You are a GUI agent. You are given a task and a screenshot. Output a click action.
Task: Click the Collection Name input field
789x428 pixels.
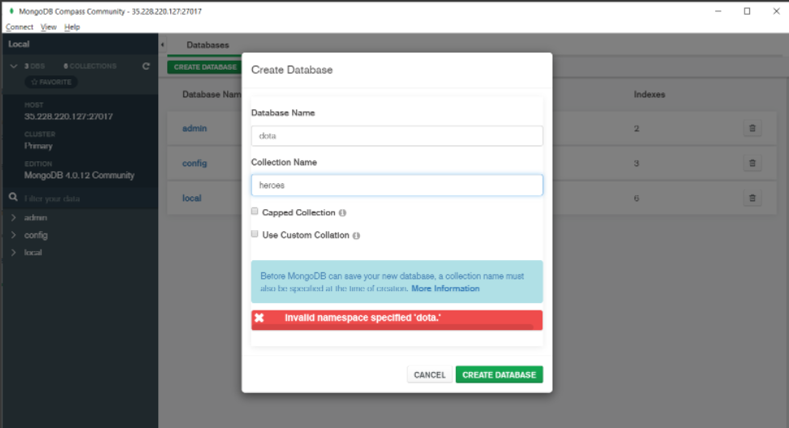tap(397, 185)
